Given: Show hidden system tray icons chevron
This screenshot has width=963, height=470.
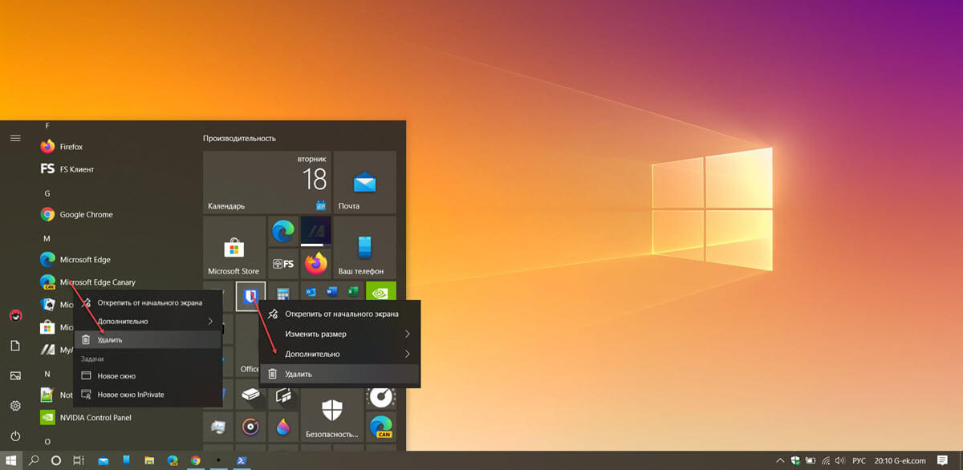Looking at the screenshot, I should (x=780, y=461).
